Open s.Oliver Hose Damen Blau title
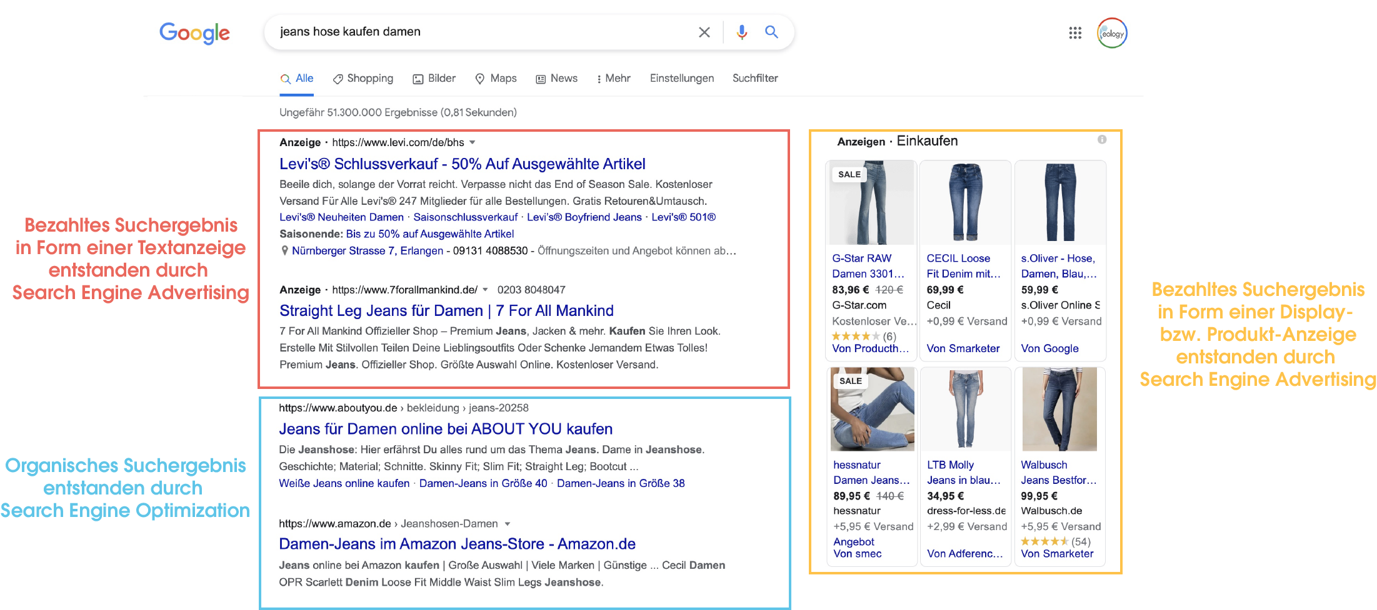 (x=1058, y=266)
